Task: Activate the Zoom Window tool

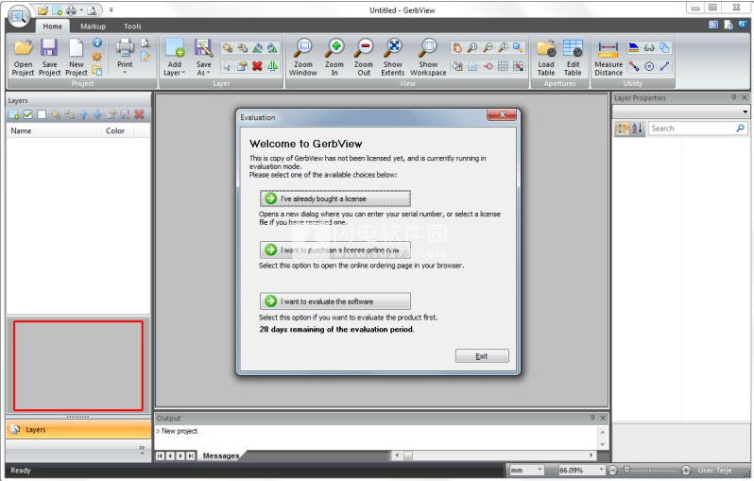Action: point(303,58)
